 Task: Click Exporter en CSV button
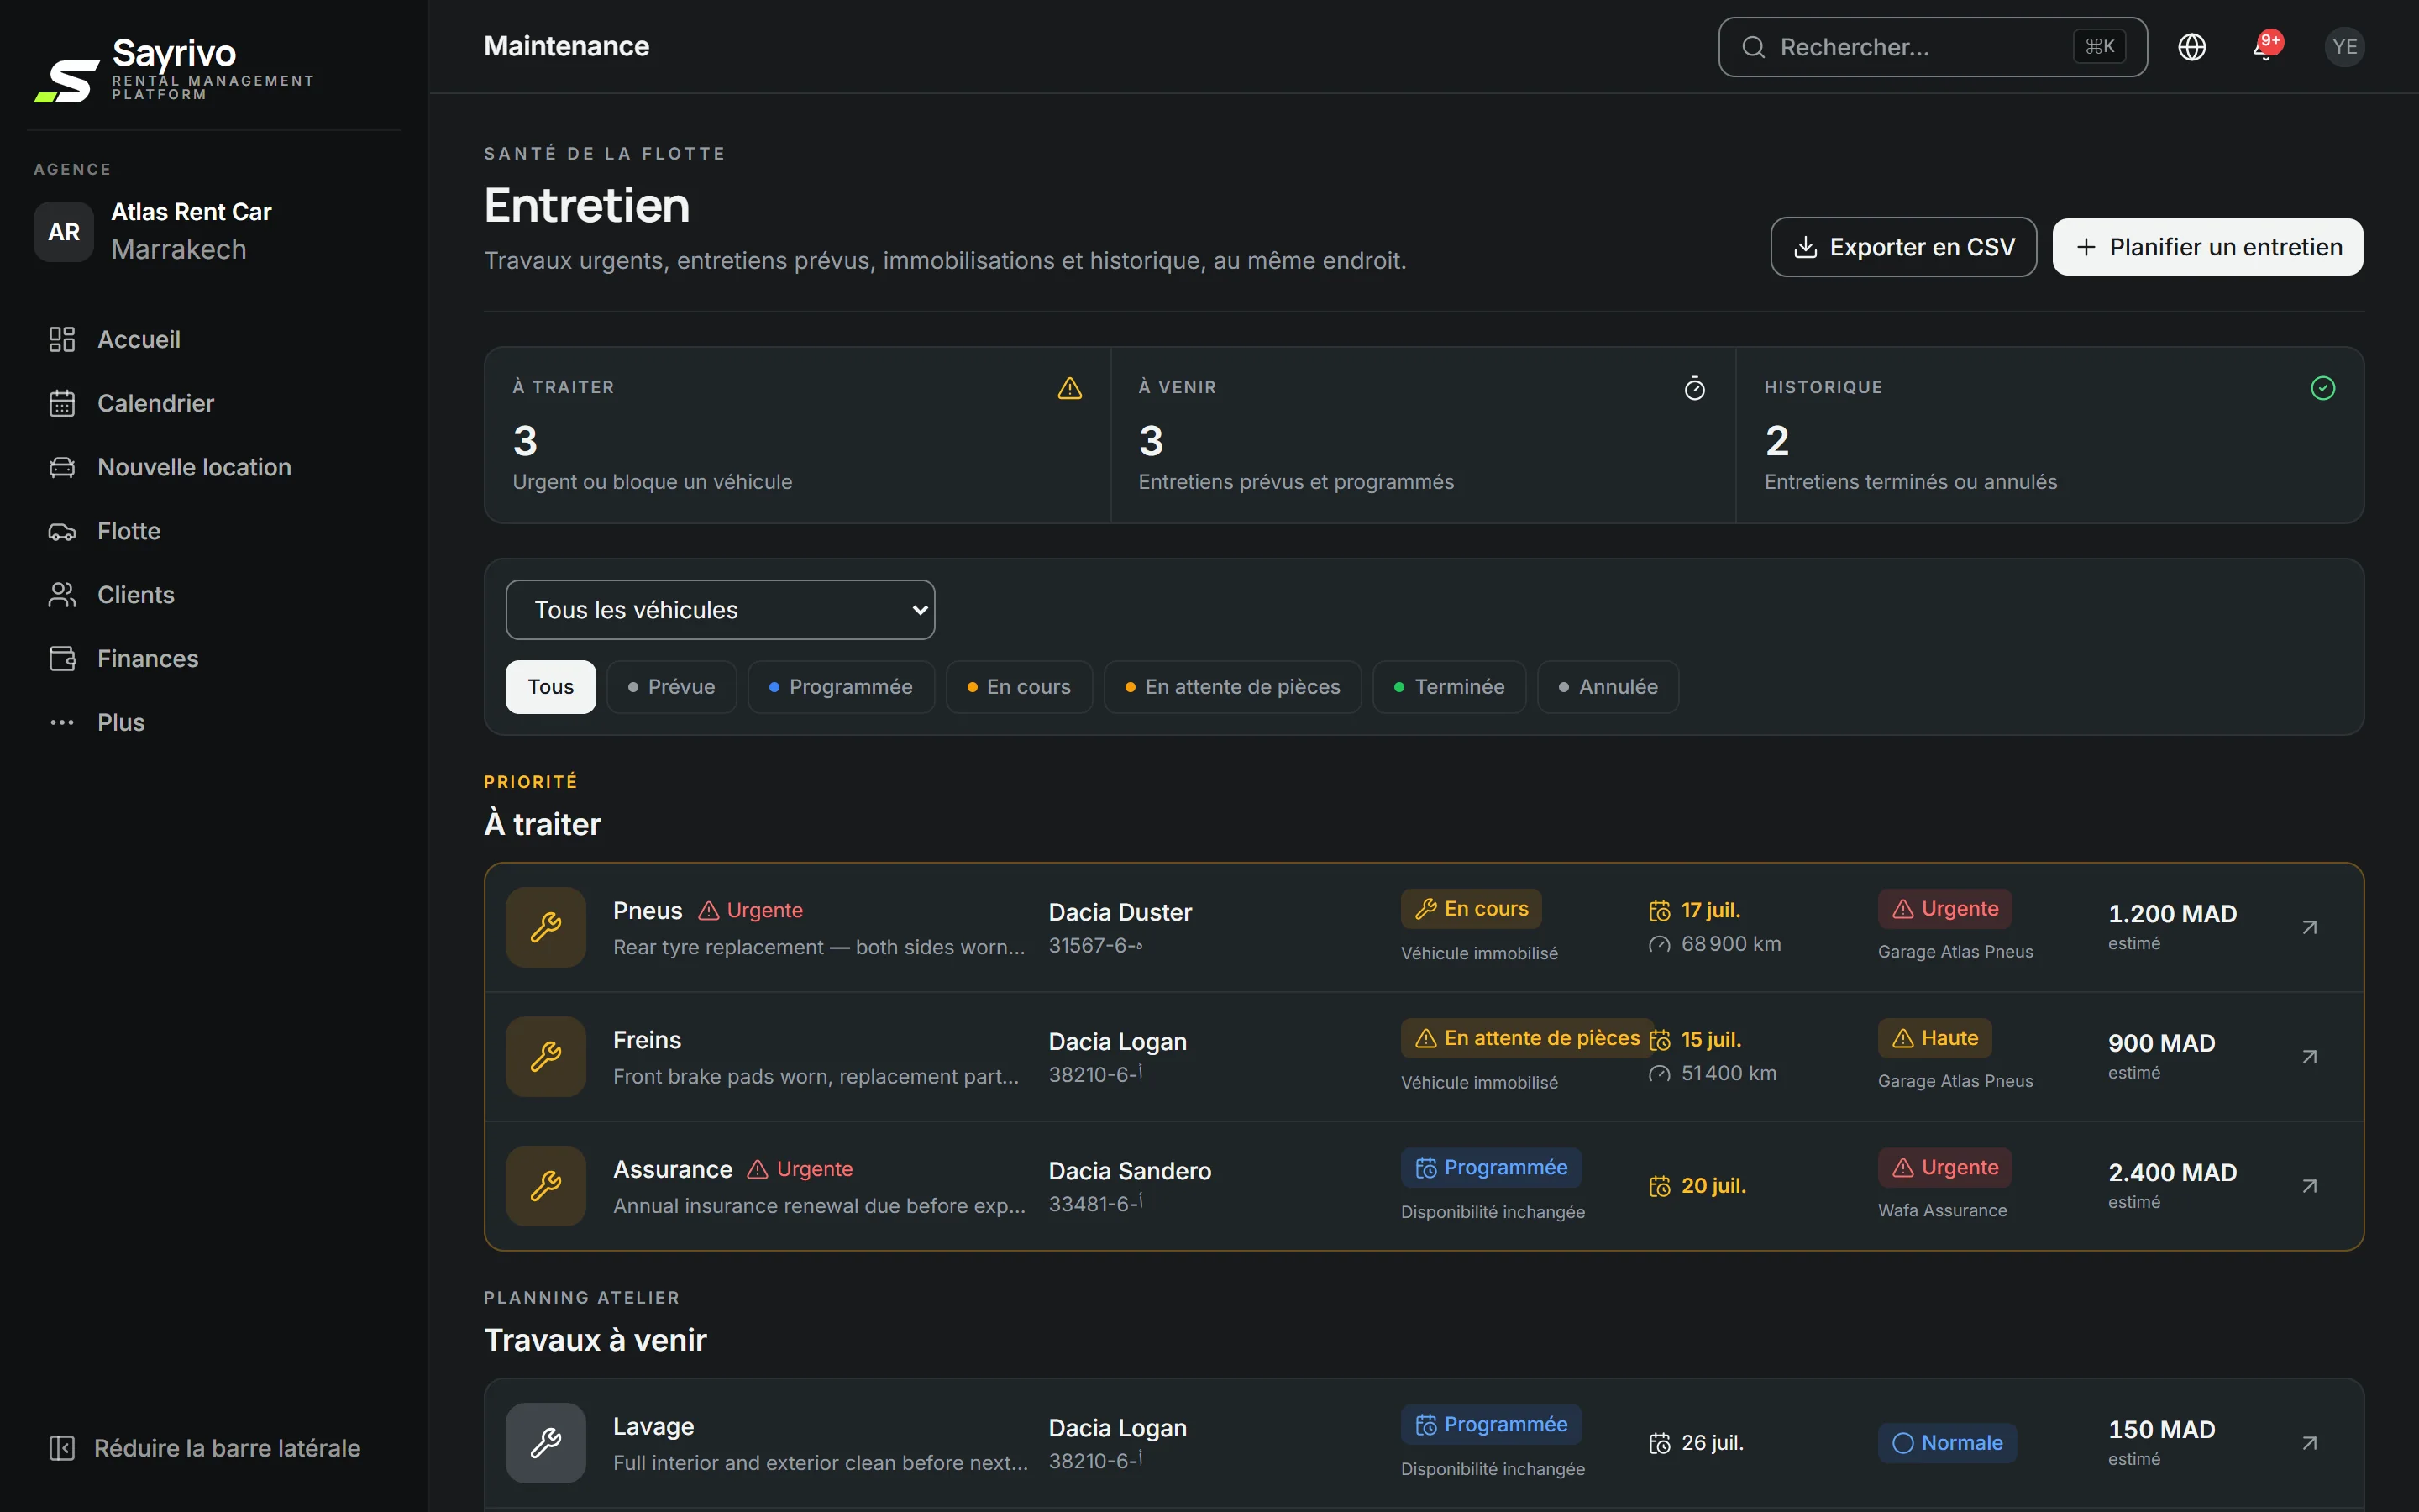(x=1903, y=247)
